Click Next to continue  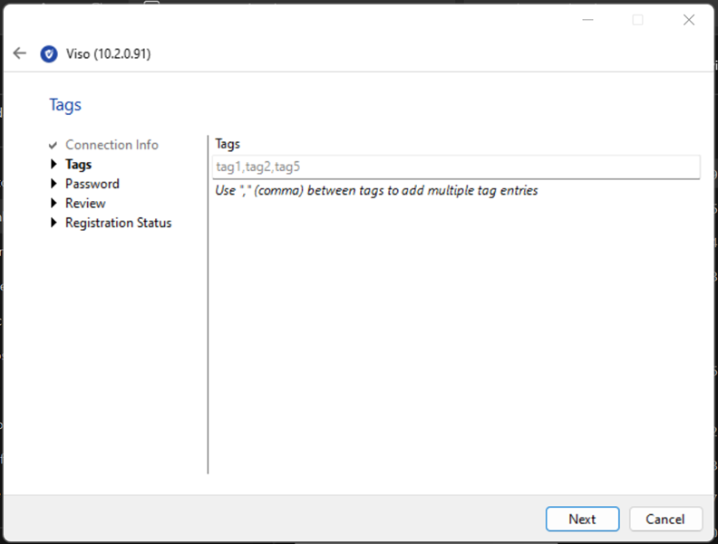pyautogui.click(x=582, y=519)
